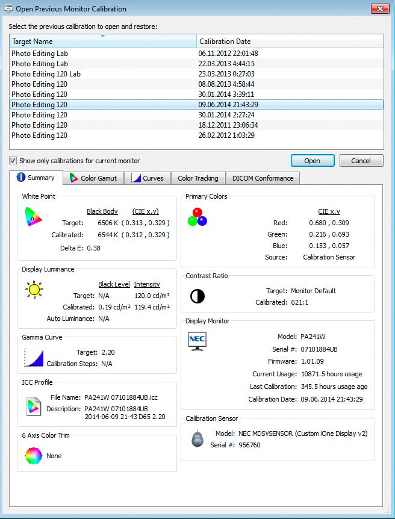Open the DICOM Conformance tab
The width and height of the screenshot is (395, 519).
point(263,178)
